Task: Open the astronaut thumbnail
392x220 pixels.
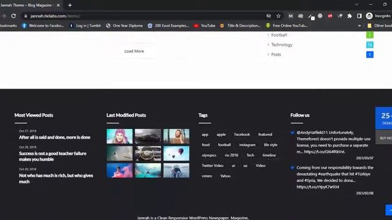Action: 176,170
